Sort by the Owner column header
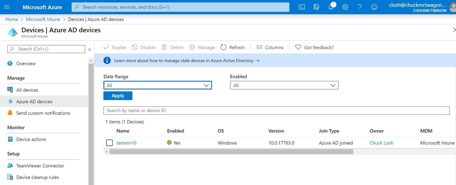 pyautogui.click(x=377, y=131)
